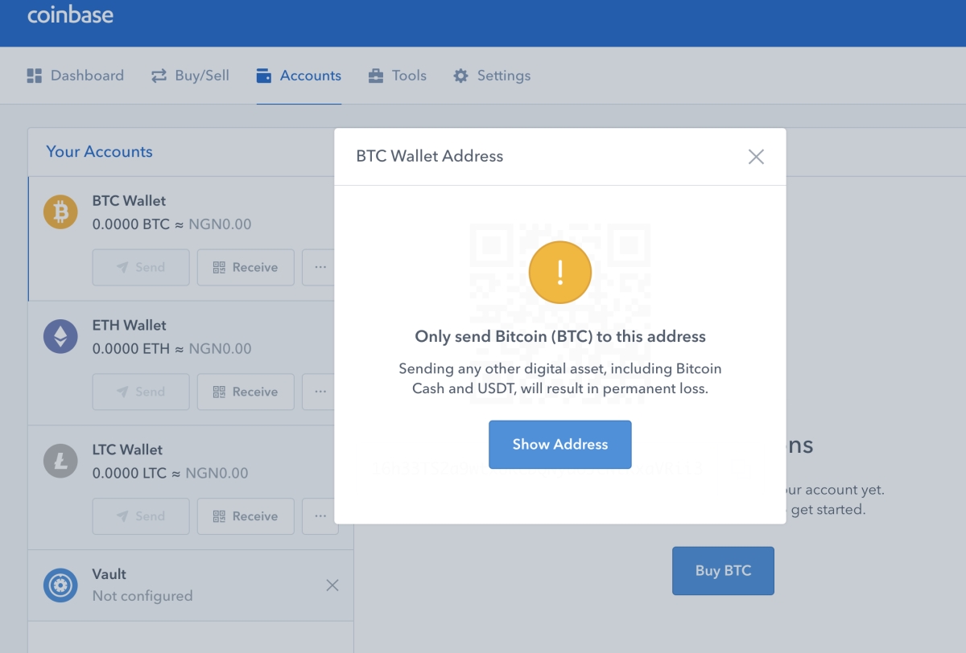This screenshot has height=653, width=966.
Task: Click the Buy BTC button
Action: [x=723, y=571]
